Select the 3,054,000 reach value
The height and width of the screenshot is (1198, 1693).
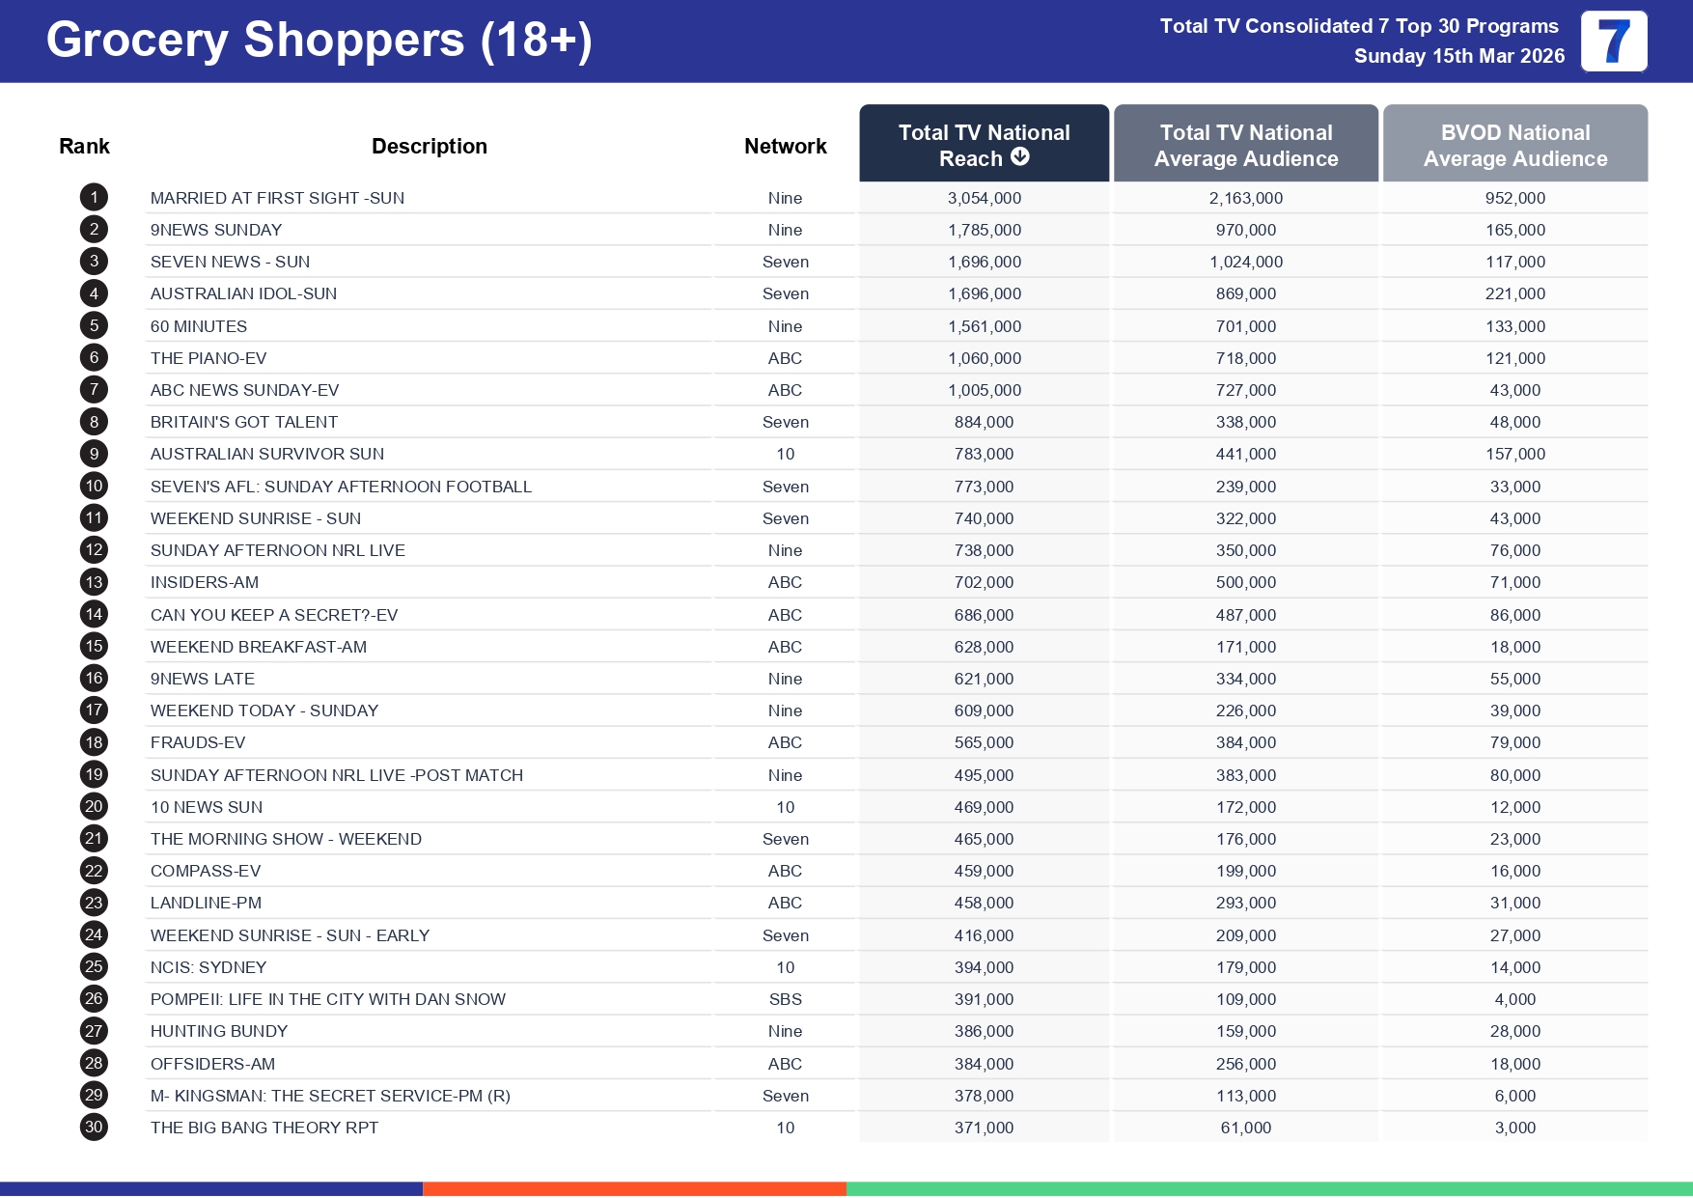point(984,198)
